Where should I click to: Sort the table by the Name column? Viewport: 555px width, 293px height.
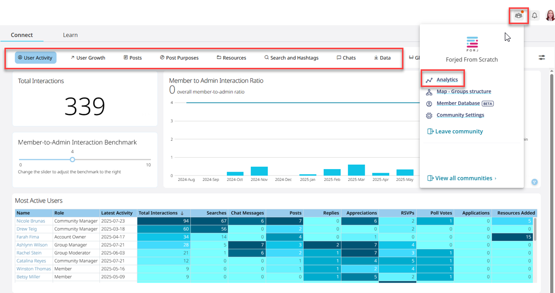(x=33, y=213)
